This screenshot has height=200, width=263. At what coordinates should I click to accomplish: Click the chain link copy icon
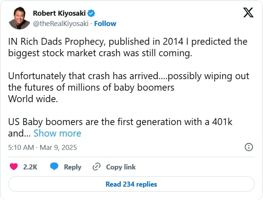tap(97, 167)
